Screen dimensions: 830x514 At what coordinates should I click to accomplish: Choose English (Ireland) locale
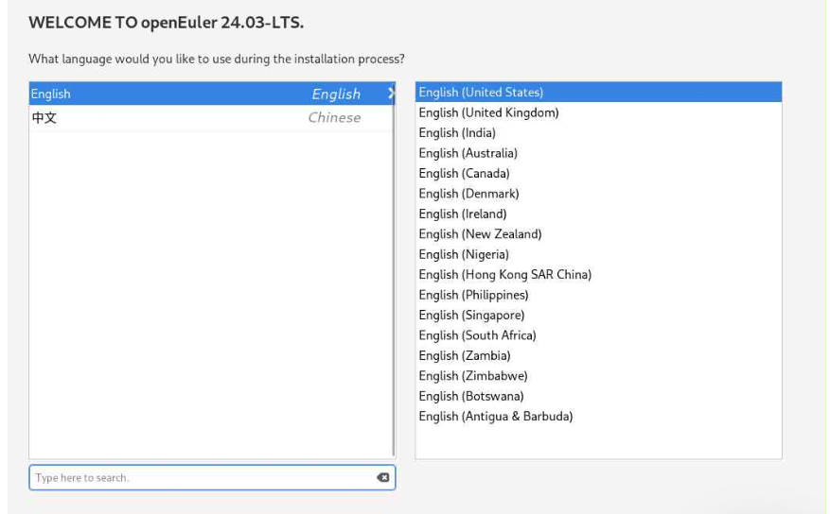point(598,214)
